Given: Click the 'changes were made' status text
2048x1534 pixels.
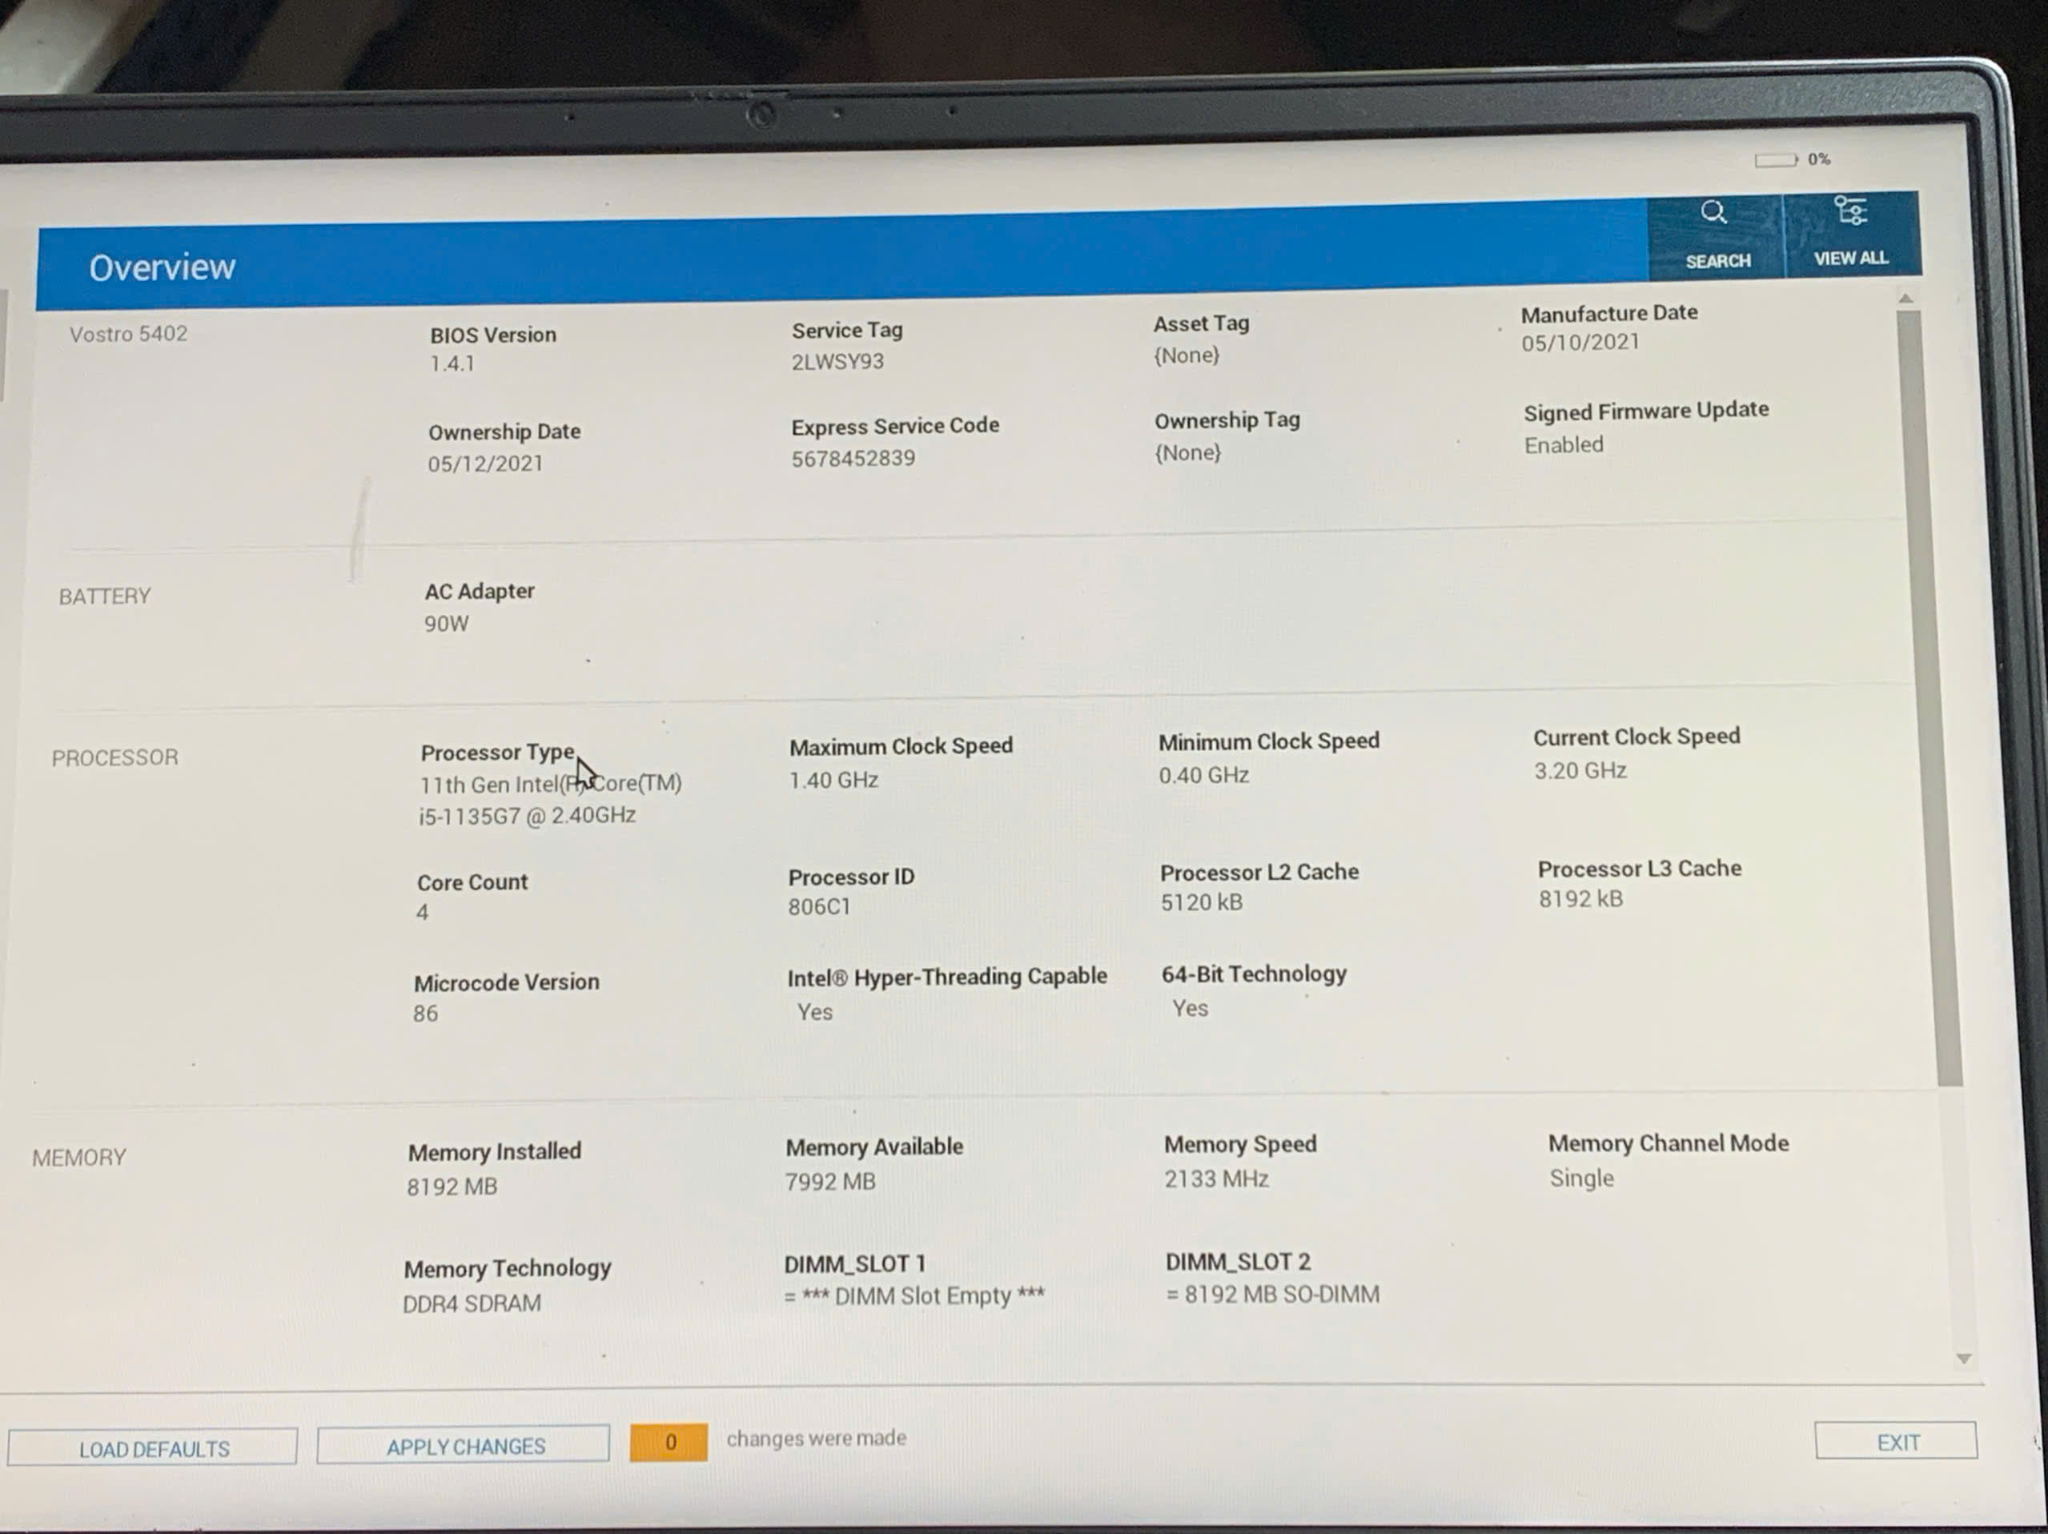Looking at the screenshot, I should [x=816, y=1439].
